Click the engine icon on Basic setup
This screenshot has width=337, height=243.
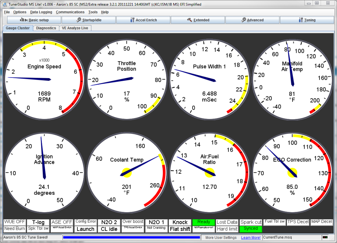24,20
